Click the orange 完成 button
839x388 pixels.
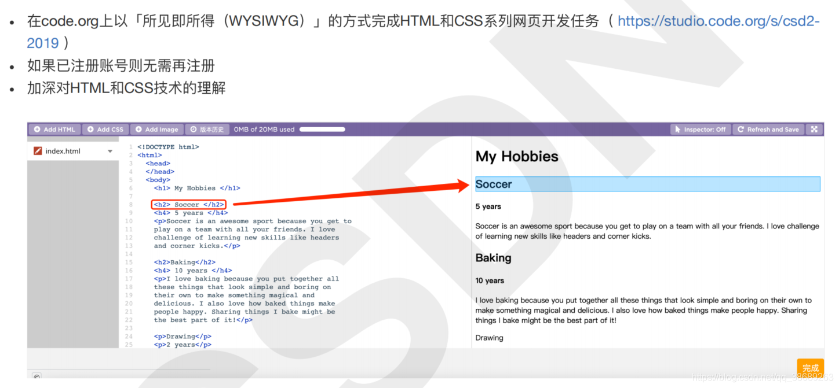810,368
